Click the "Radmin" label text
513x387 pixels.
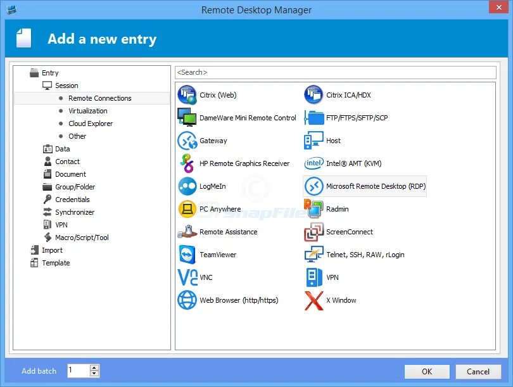click(x=338, y=209)
